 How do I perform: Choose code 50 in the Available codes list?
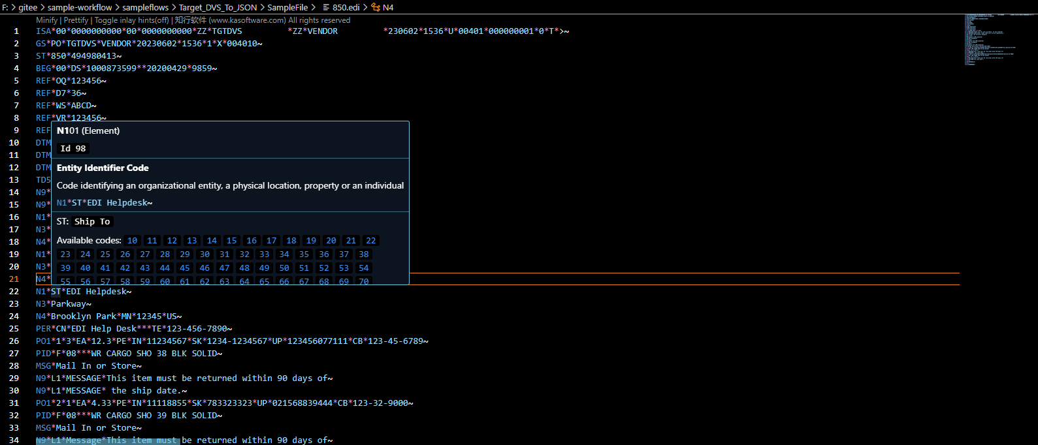click(x=284, y=268)
